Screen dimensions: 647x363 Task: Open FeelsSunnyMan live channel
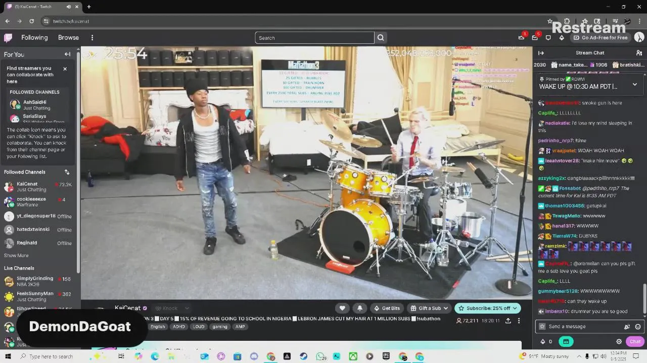[x=38, y=296]
